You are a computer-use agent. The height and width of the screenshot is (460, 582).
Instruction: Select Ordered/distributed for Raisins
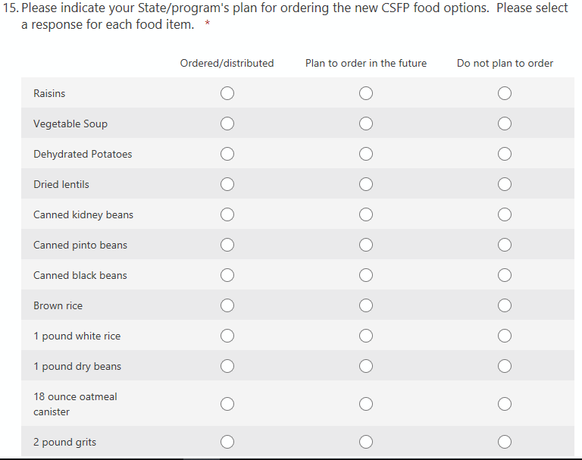(227, 93)
